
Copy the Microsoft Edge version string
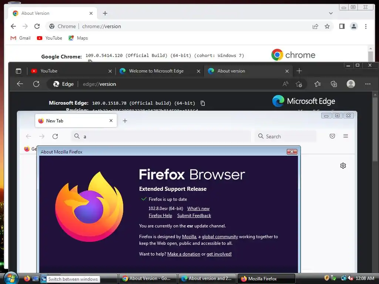(202, 104)
